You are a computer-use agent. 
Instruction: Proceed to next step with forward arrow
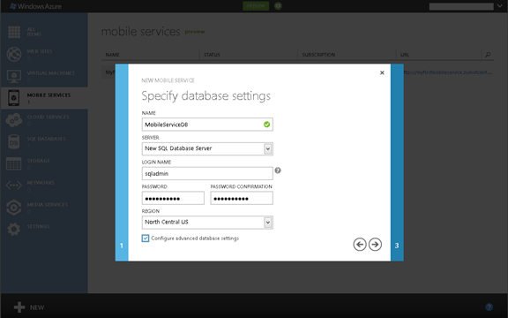tap(375, 245)
